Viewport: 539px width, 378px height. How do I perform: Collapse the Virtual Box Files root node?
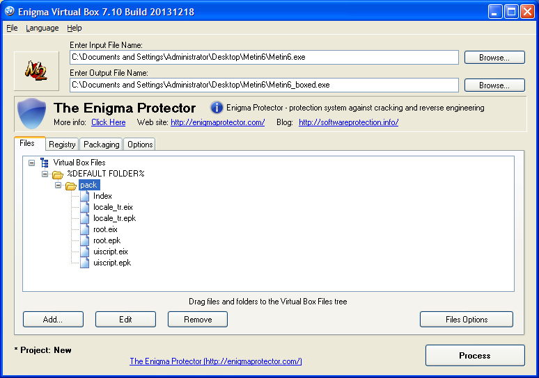tap(31, 163)
